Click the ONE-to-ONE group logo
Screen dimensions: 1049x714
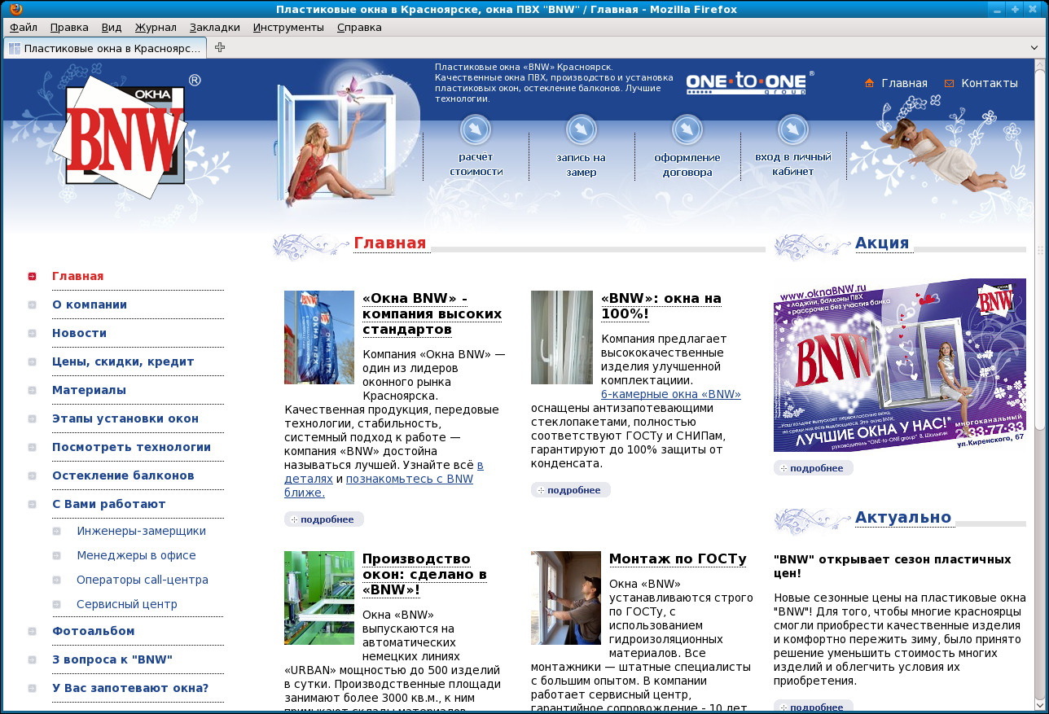pyautogui.click(x=746, y=83)
